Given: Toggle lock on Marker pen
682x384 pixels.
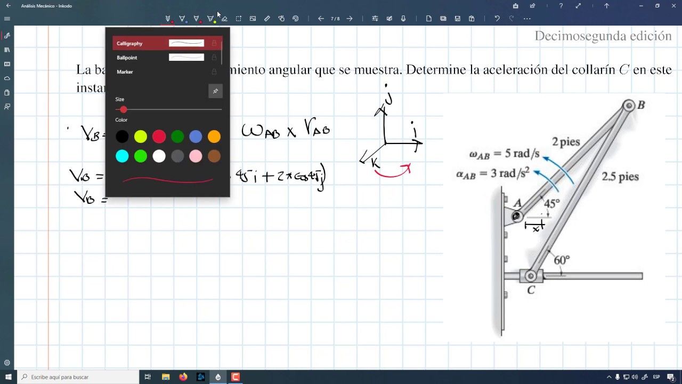Looking at the screenshot, I should tap(214, 71).
